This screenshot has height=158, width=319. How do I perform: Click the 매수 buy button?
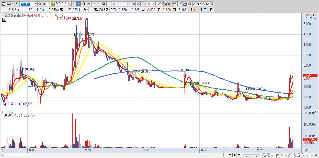(193, 10)
